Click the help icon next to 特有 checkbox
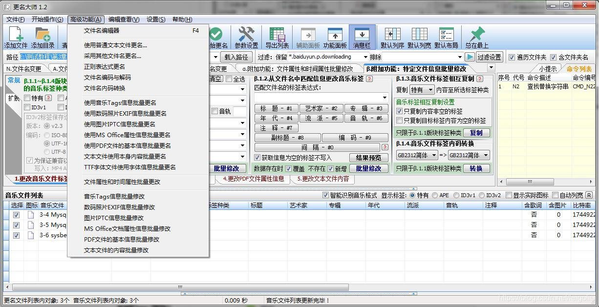 point(48,98)
